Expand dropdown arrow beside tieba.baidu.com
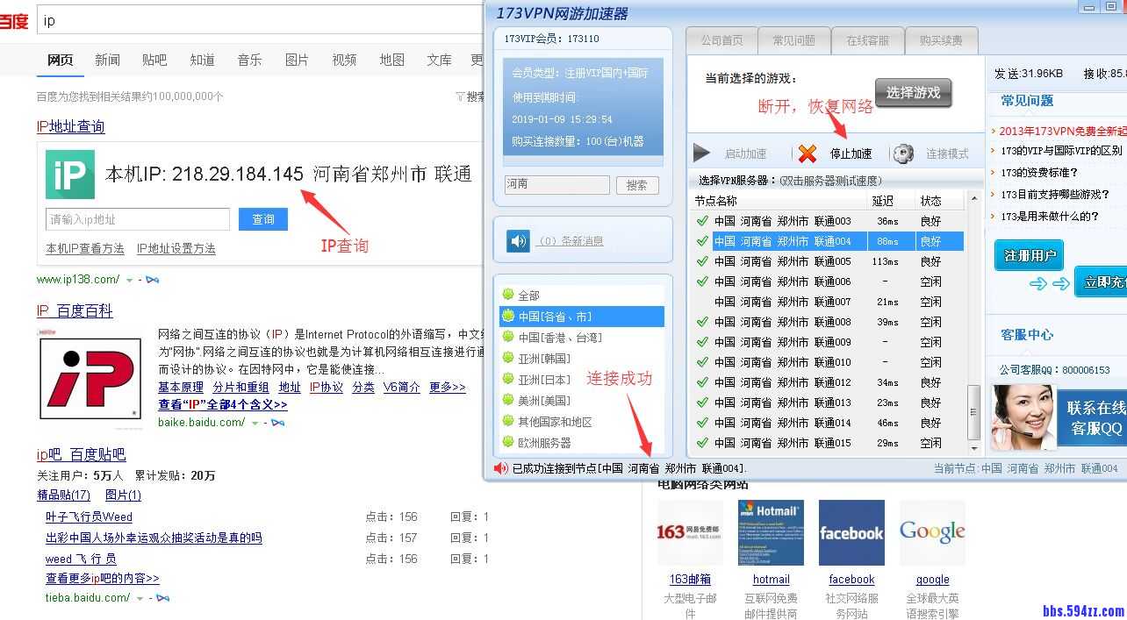1127x620 pixels. click(140, 599)
